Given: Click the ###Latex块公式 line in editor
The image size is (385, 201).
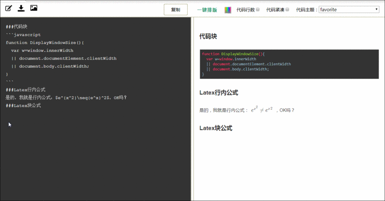Looking at the screenshot, I should (23, 105).
